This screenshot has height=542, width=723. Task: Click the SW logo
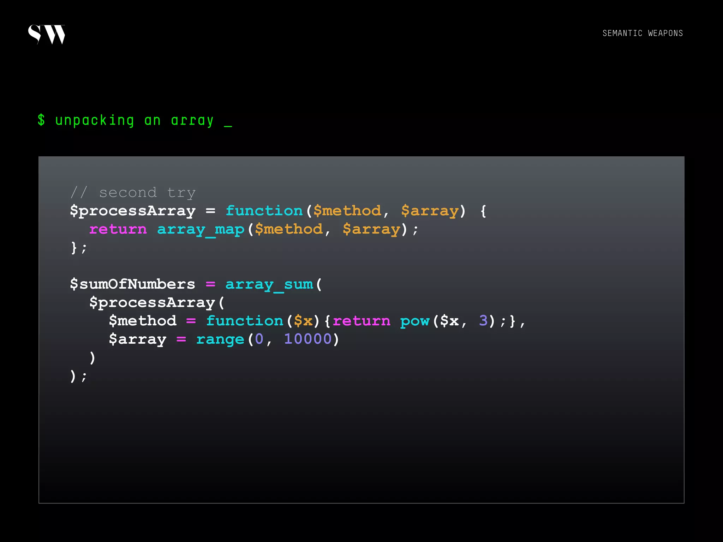coord(47,34)
